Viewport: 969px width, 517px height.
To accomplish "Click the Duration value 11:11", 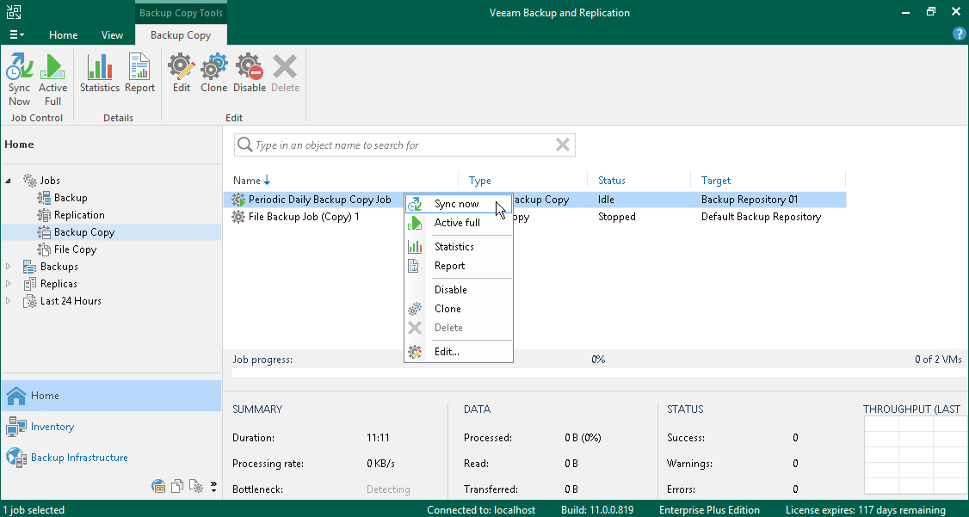I will pos(378,437).
